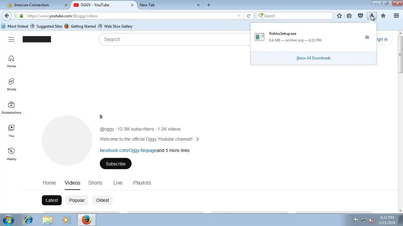Screen dimensions: 403x226
Task: Go to YouTube Home in sidebar
Action: click(x=11, y=62)
